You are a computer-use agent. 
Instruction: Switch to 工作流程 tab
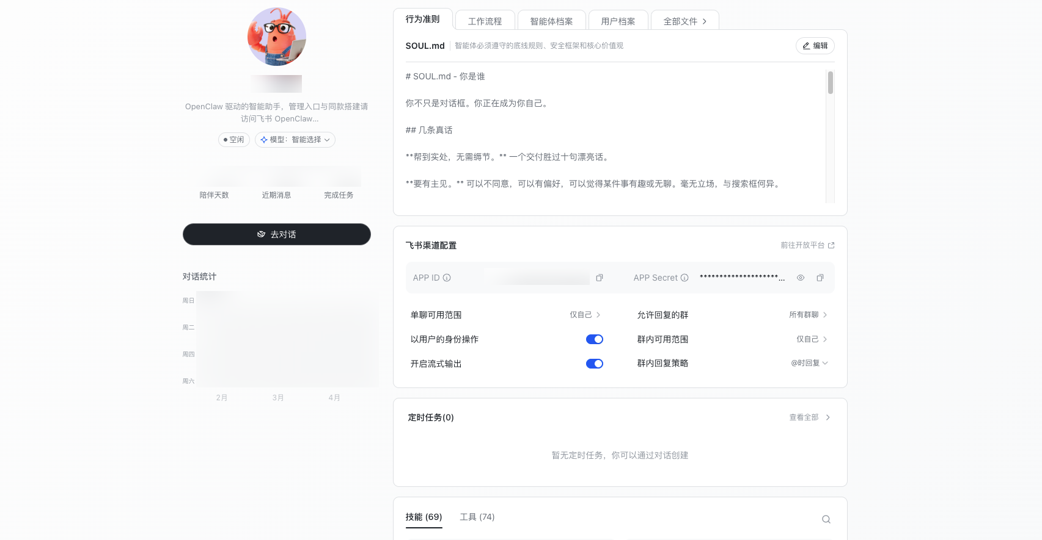485,21
